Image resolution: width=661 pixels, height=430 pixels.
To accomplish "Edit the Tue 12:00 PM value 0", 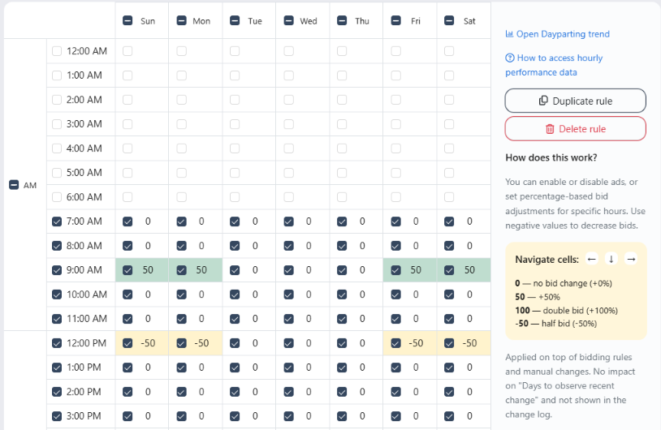I will pyautogui.click(x=255, y=343).
